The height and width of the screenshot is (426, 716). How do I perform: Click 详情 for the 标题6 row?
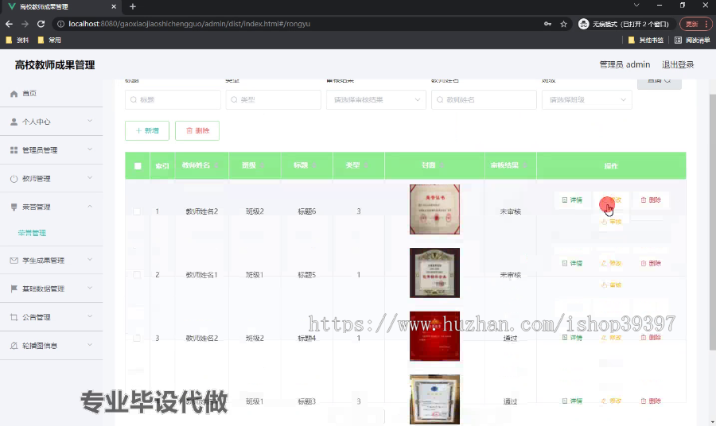[572, 199]
